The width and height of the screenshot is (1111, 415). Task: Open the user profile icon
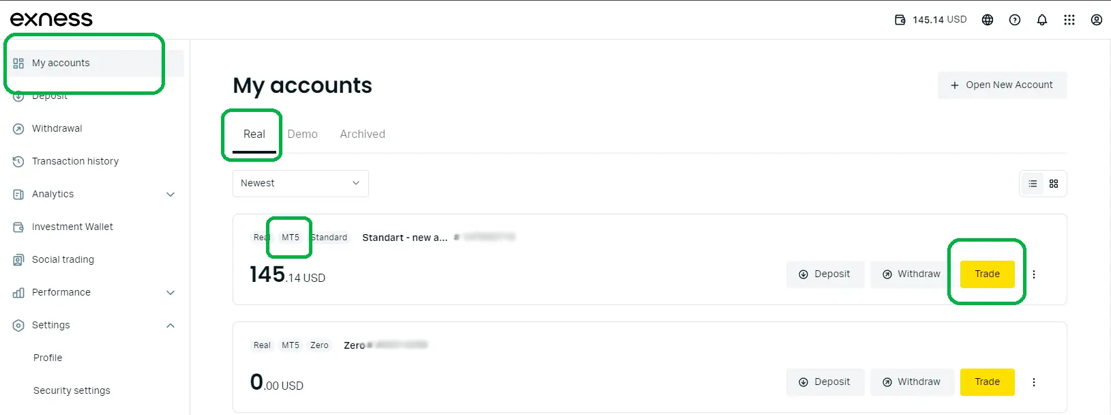pyautogui.click(x=1097, y=20)
